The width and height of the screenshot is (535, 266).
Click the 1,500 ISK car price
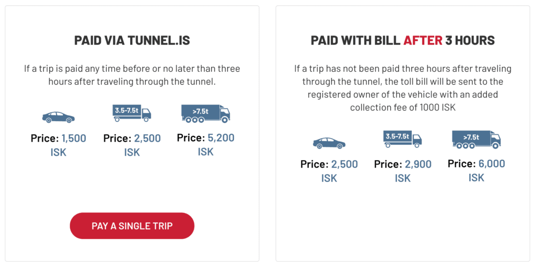click(74, 138)
